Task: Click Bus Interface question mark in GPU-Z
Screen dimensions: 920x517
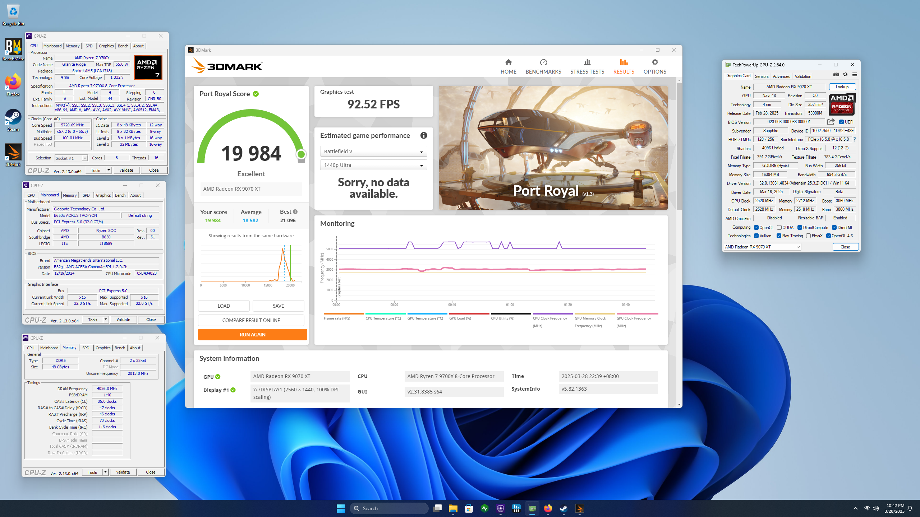Action: pyautogui.click(x=855, y=139)
